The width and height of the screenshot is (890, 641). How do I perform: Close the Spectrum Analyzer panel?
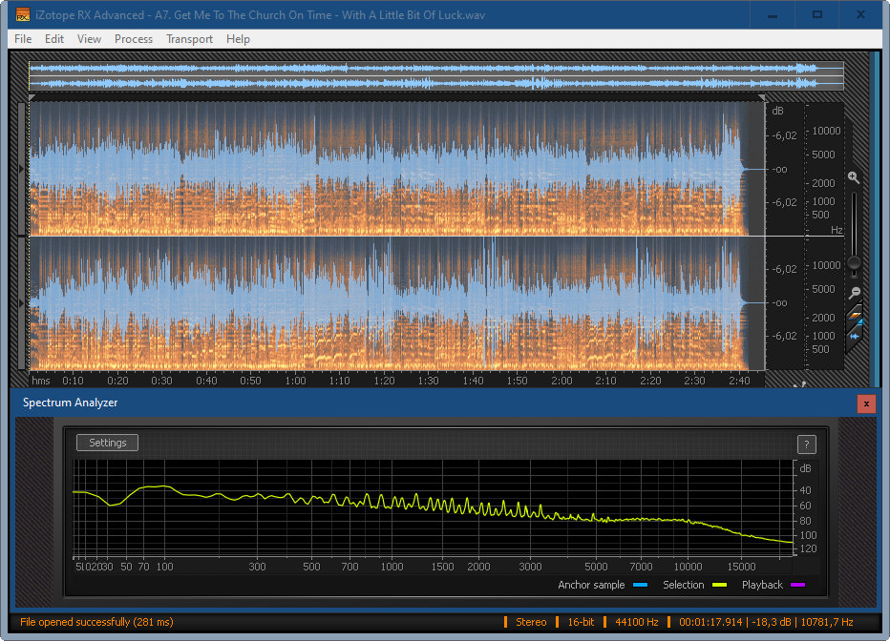pyautogui.click(x=866, y=403)
